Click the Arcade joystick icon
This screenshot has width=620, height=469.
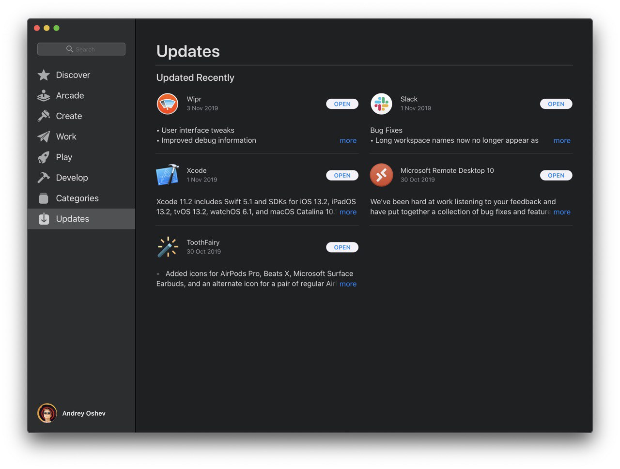click(x=44, y=95)
